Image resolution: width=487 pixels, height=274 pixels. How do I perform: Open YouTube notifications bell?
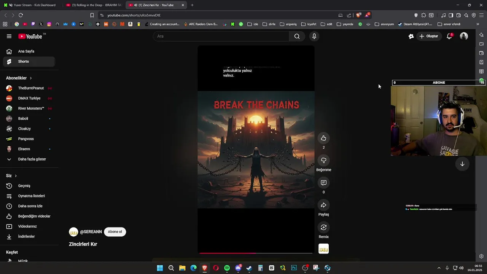tap(449, 36)
